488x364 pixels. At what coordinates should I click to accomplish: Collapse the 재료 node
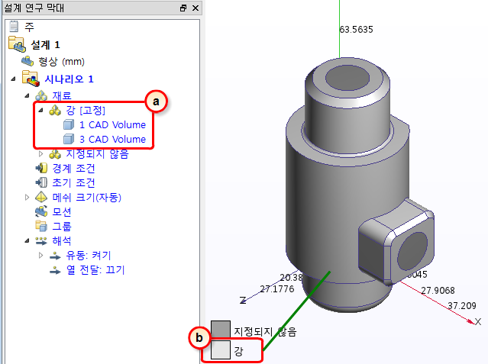click(27, 96)
